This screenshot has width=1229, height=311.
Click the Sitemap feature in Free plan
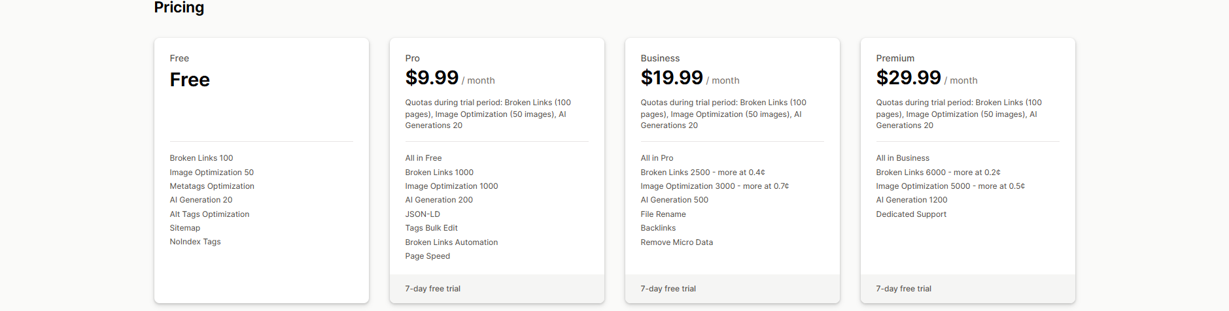tap(185, 228)
